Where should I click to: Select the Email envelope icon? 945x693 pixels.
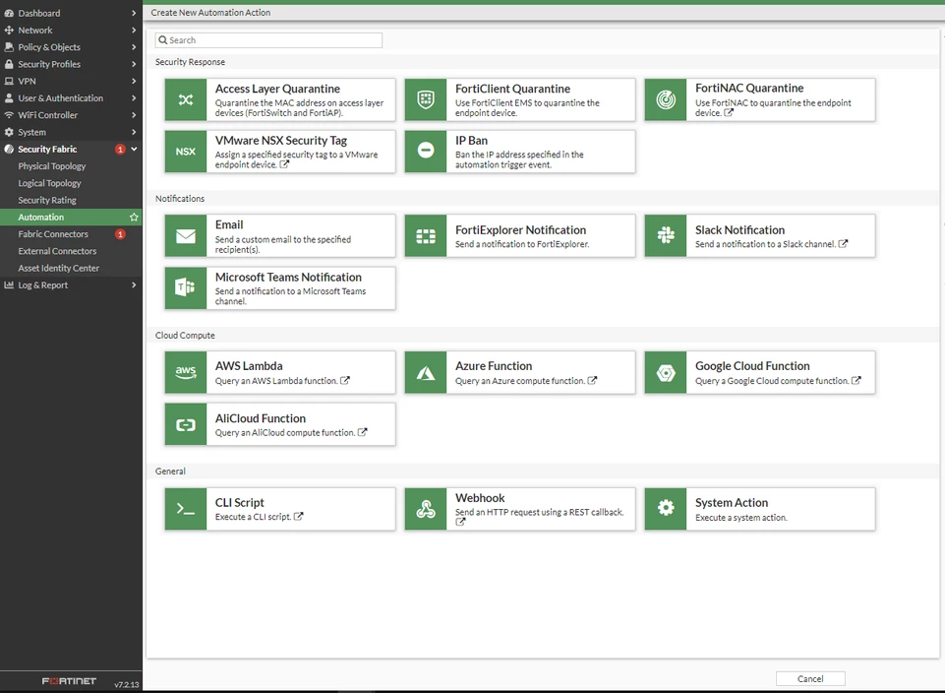tap(186, 236)
